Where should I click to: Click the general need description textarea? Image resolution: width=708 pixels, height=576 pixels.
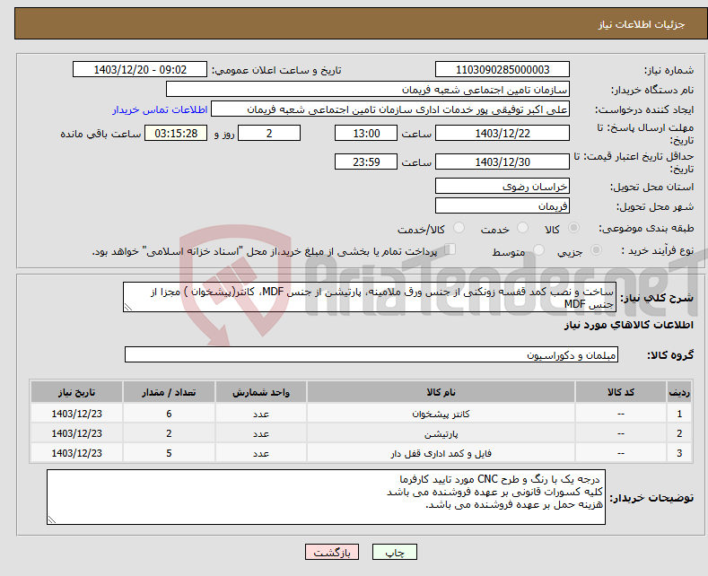(x=370, y=298)
